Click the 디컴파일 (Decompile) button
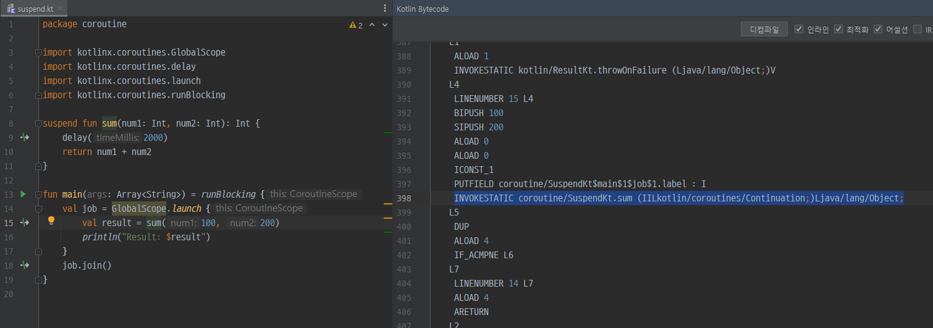Viewport: 933px width, 328px height. coord(764,29)
